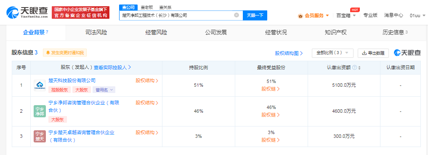This screenshot has width=428, height=155.
Task: Open the Truking company logo thumbnail
Action: (40, 85)
